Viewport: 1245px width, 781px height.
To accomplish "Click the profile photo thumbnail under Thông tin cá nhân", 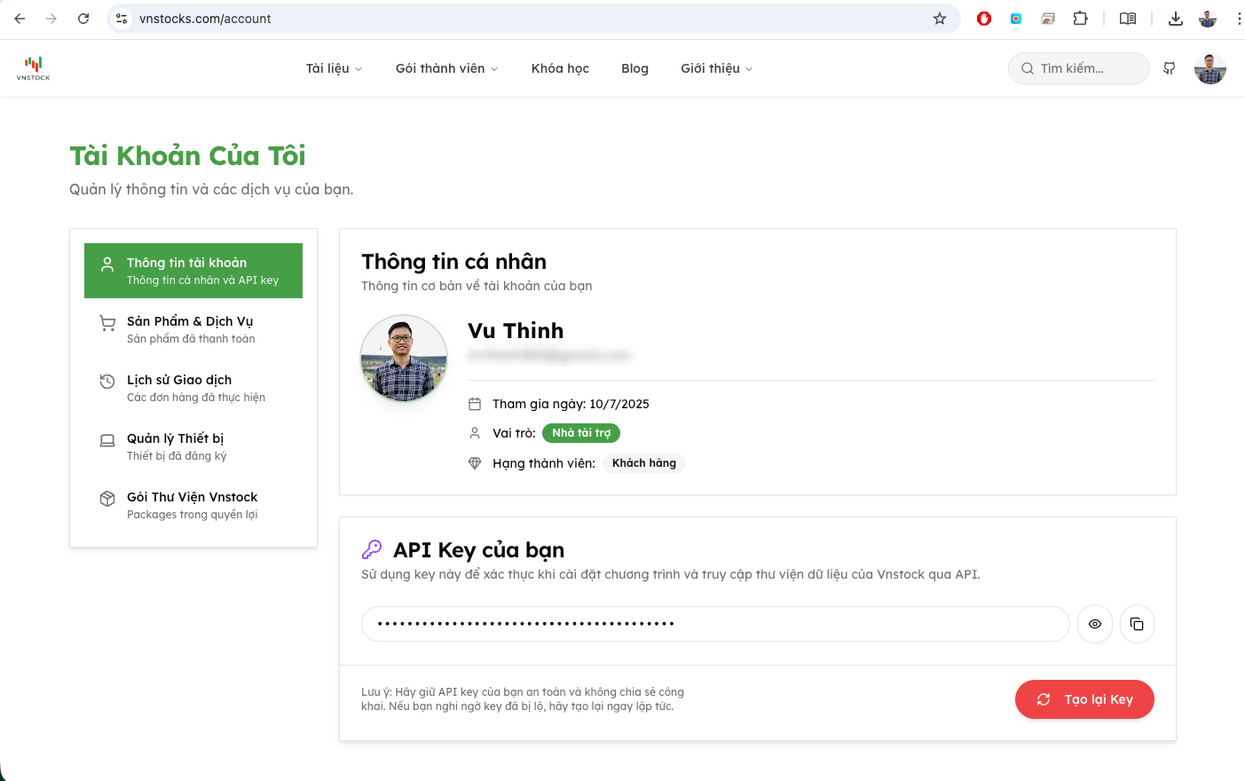I will (404, 359).
